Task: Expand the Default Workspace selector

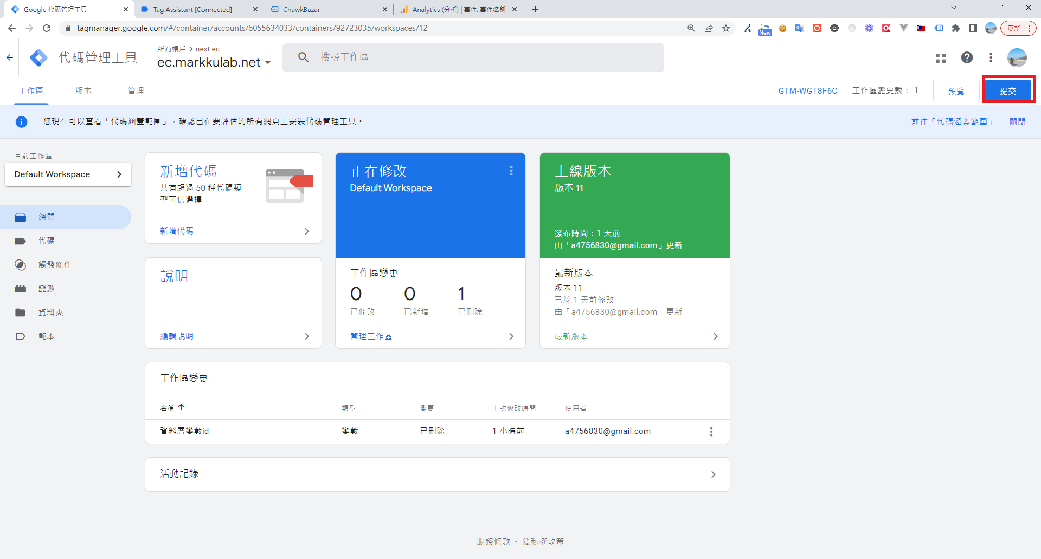Action: 68,174
